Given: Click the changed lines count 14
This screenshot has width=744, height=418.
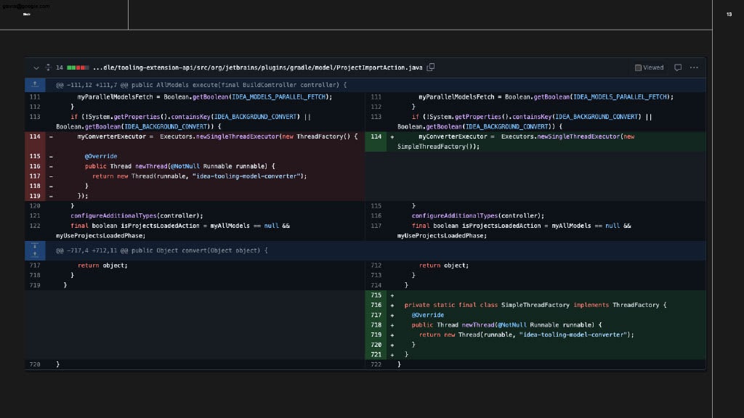Looking at the screenshot, I should [60, 67].
